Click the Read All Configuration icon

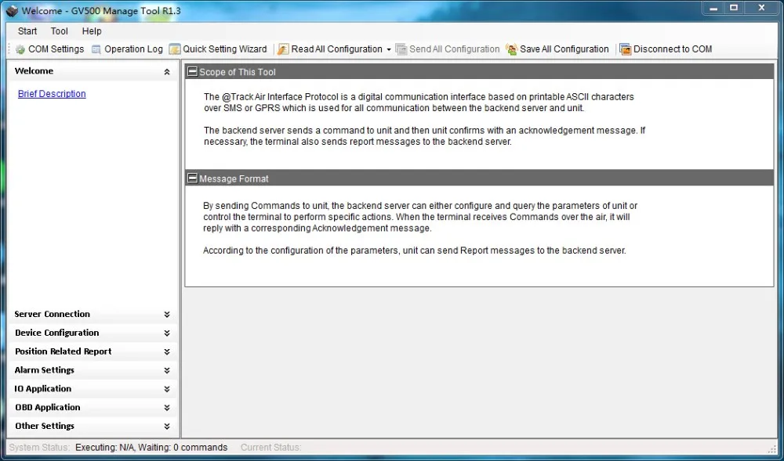coord(284,49)
